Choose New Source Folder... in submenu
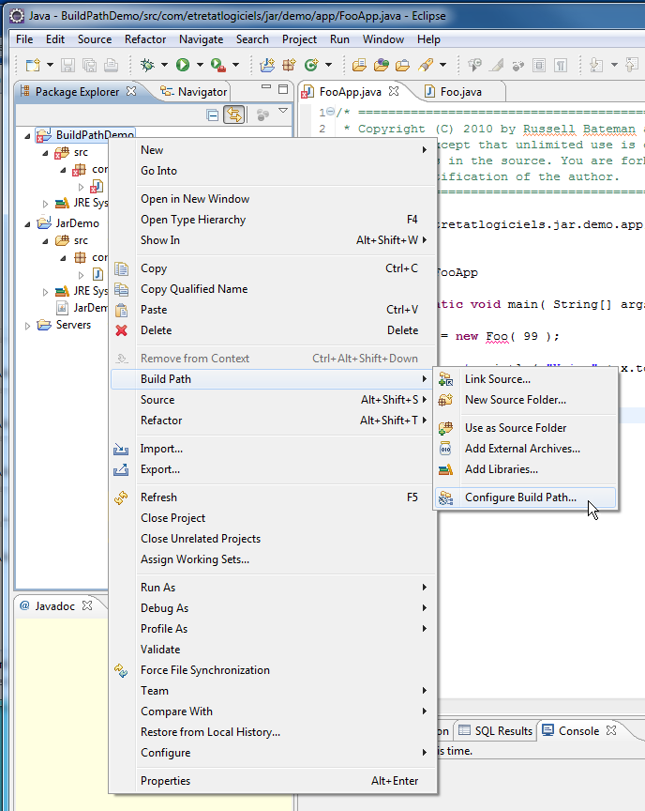Viewport: 645px width, 811px height. point(525,400)
